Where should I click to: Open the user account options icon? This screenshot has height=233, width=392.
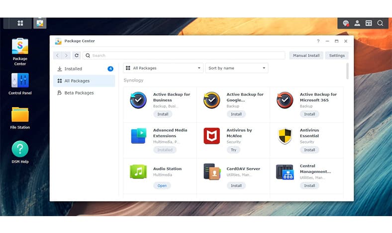click(357, 23)
